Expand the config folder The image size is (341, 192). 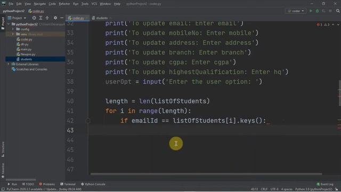point(13,29)
